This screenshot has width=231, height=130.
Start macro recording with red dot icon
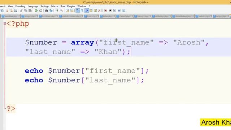tap(106, 10)
